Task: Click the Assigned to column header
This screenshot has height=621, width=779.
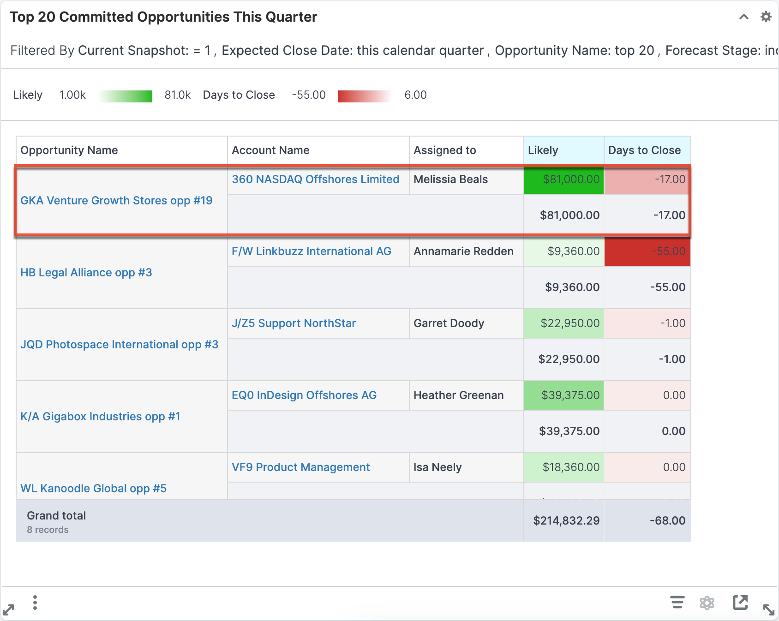Action: (x=444, y=150)
